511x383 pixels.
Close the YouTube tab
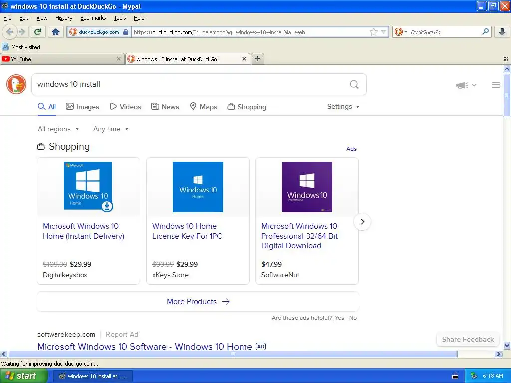click(119, 59)
